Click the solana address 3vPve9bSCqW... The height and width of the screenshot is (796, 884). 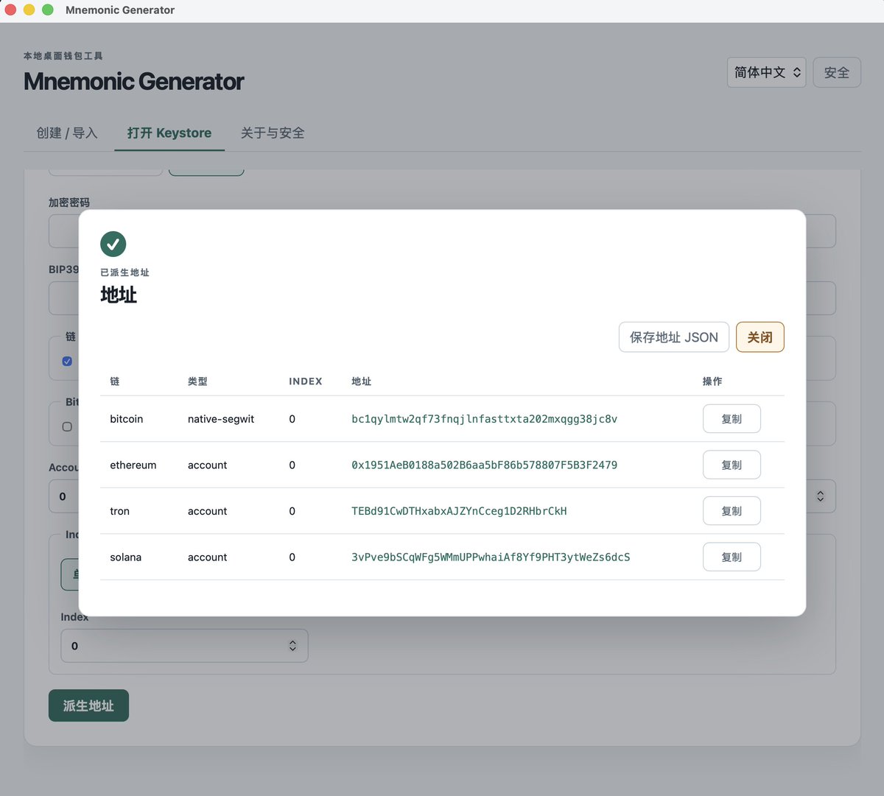click(491, 557)
